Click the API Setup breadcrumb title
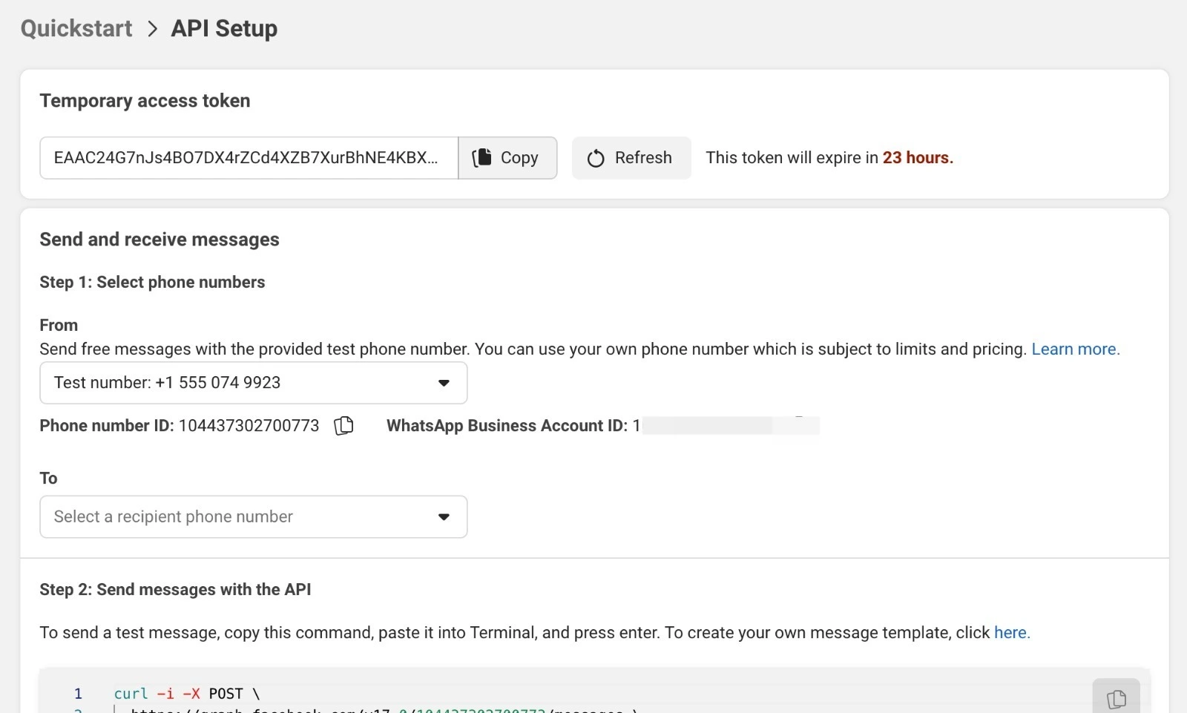This screenshot has width=1187, height=713. click(224, 28)
